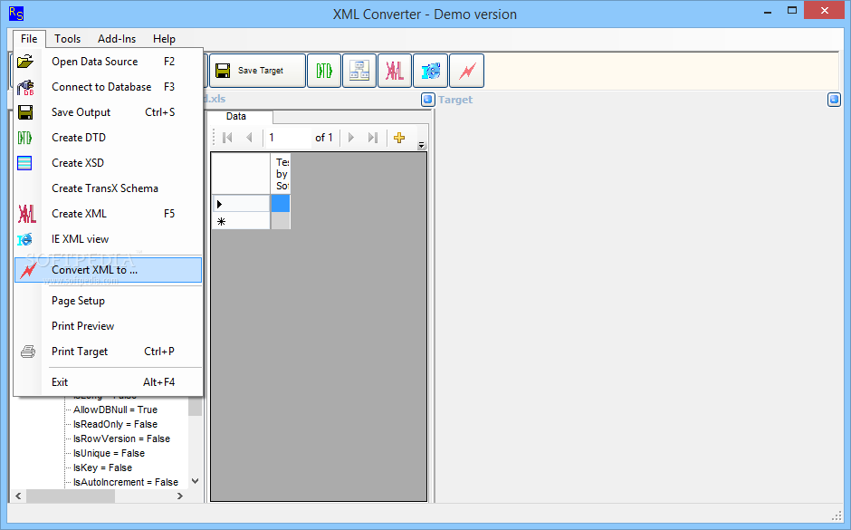
Task: Switch to the Data tab
Action: click(x=236, y=116)
